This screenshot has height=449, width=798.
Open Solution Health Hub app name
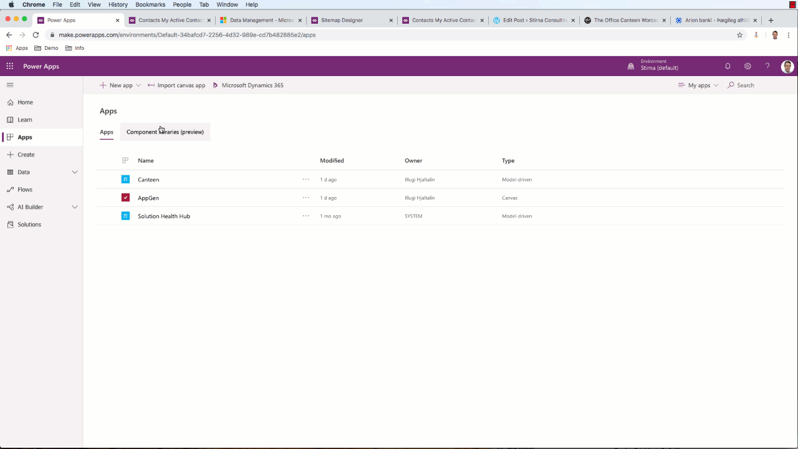[164, 216]
